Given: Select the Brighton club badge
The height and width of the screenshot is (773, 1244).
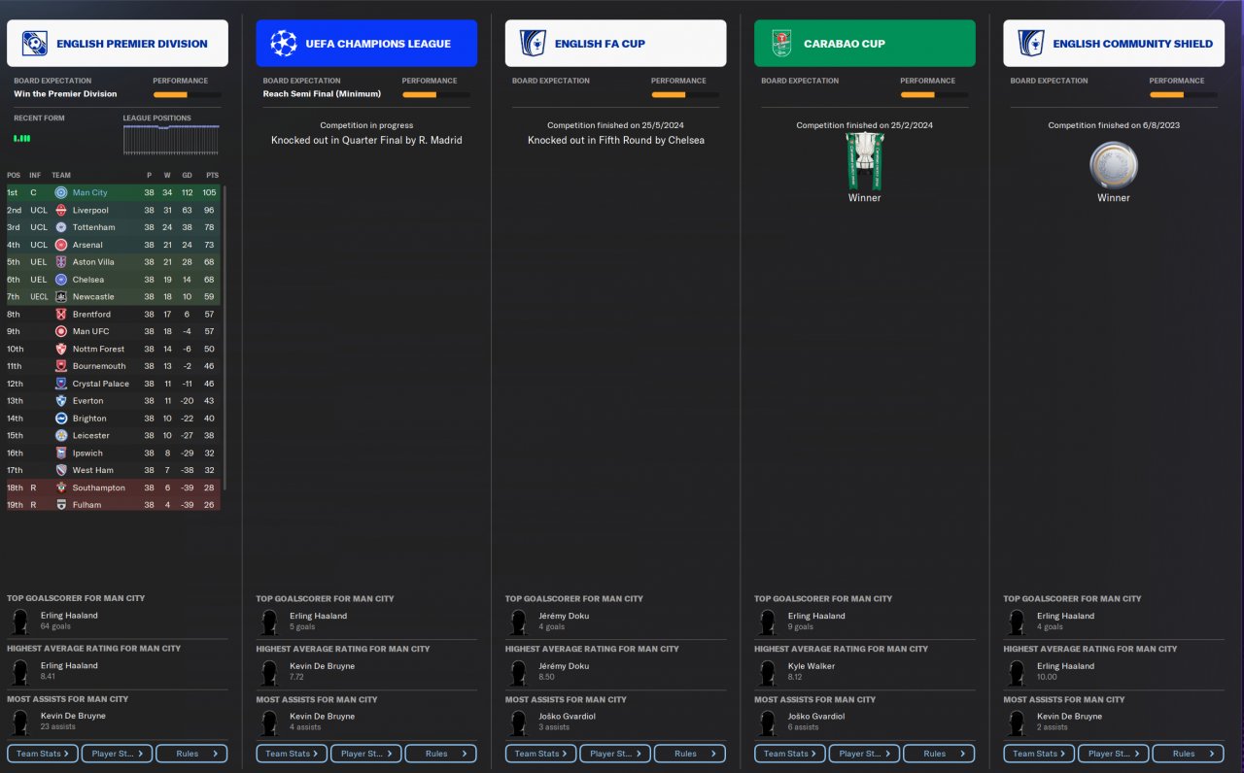Looking at the screenshot, I should click(61, 419).
